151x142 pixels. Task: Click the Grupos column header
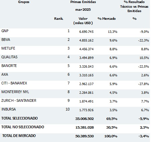click(x=24, y=2)
